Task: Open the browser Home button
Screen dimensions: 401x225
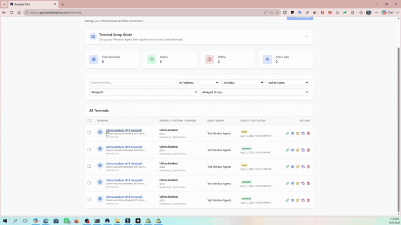Action: [19, 12]
